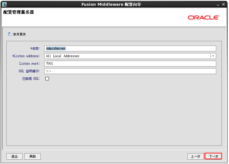Click the *名称: label
Screen dimensions: 229x164
[35, 48]
